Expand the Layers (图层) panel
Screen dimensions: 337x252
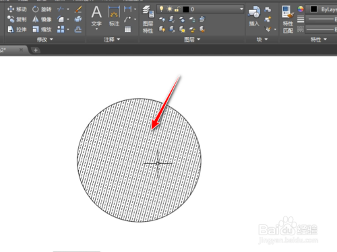[192, 40]
